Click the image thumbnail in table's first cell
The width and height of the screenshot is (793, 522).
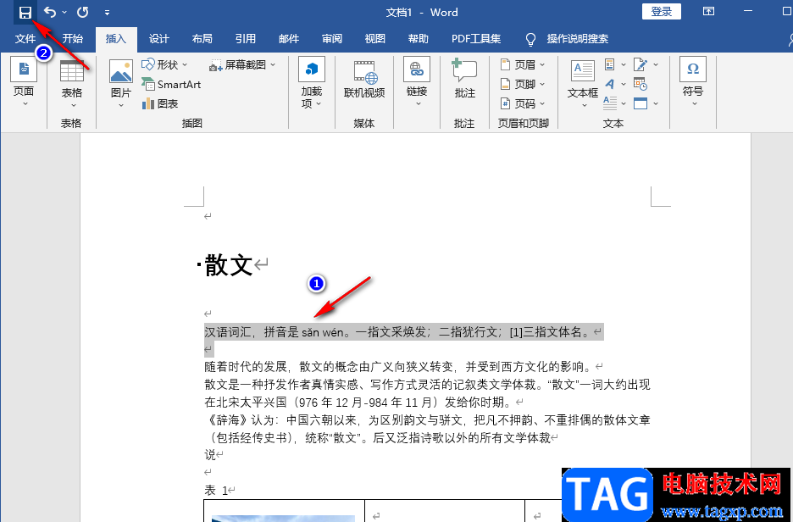(283, 519)
